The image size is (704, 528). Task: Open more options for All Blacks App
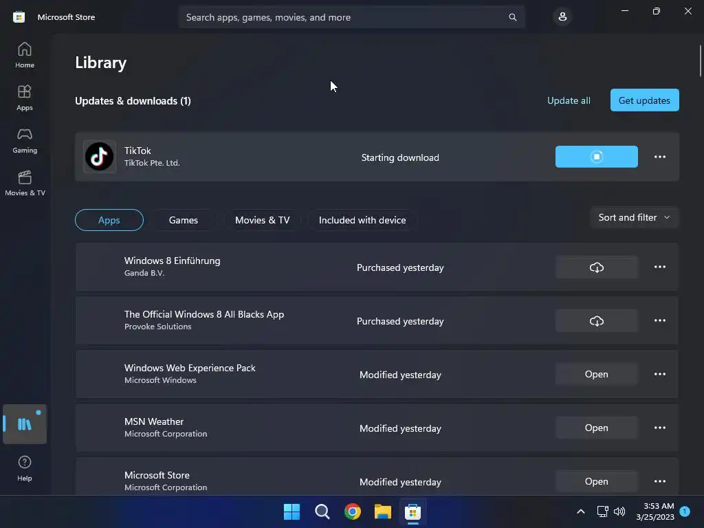tap(659, 320)
